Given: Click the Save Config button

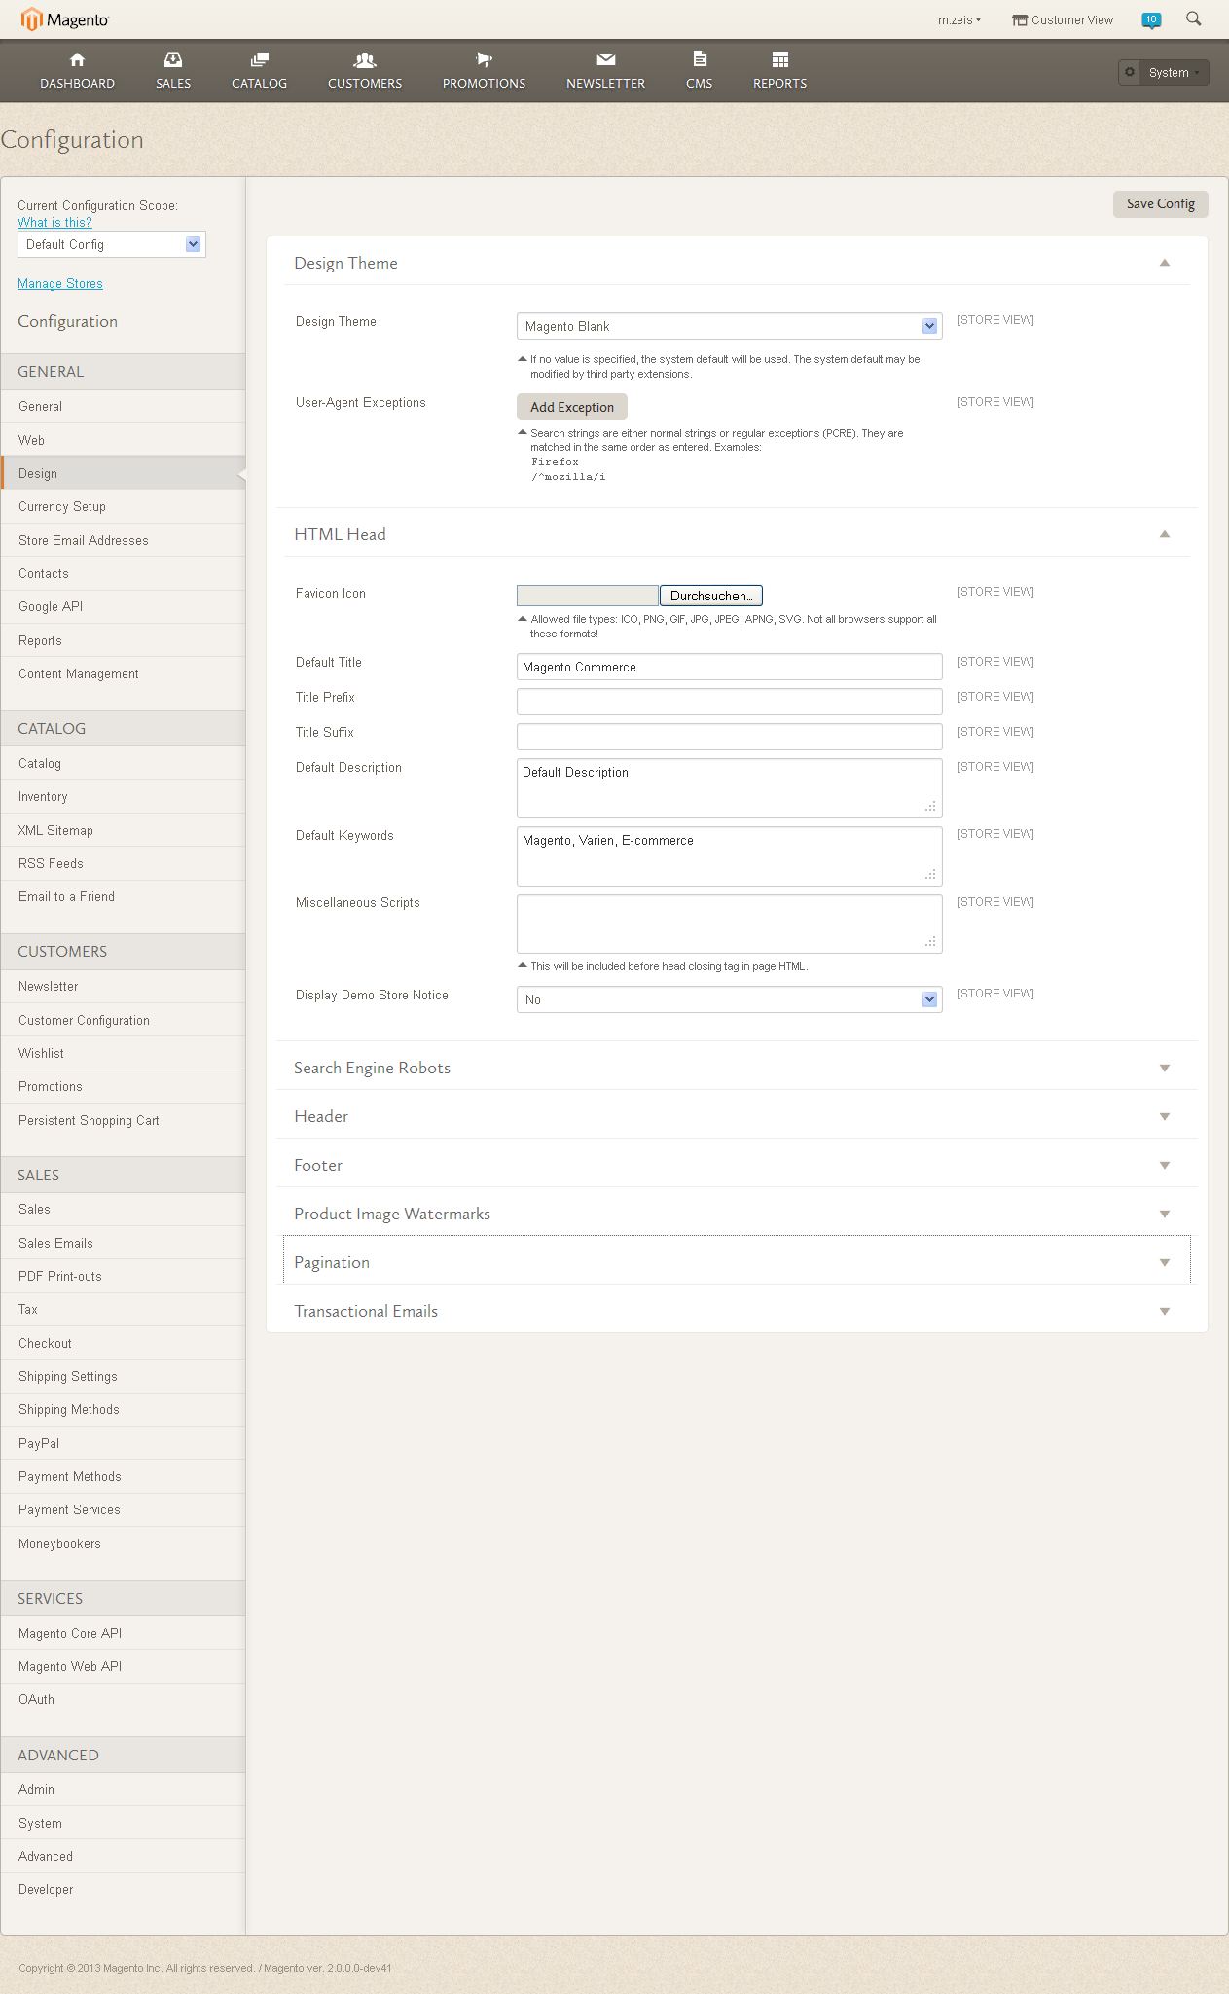Looking at the screenshot, I should (x=1160, y=203).
